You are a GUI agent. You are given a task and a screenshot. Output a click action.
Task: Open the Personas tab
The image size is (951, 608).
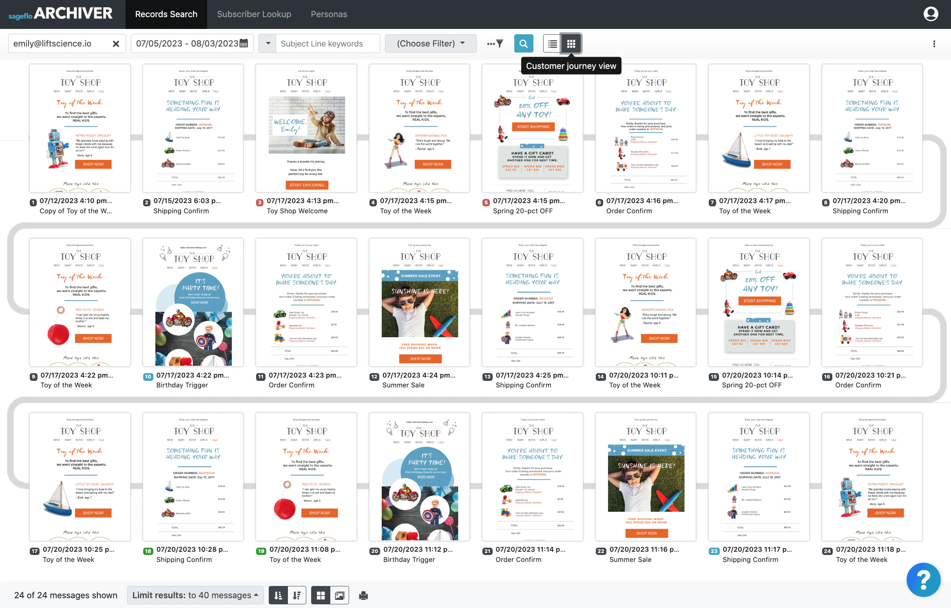point(329,14)
